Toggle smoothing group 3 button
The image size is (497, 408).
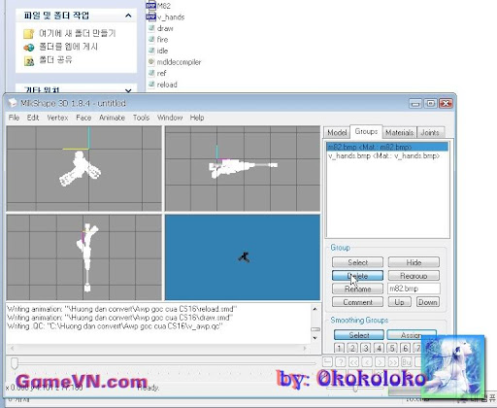pyautogui.click(x=365, y=348)
